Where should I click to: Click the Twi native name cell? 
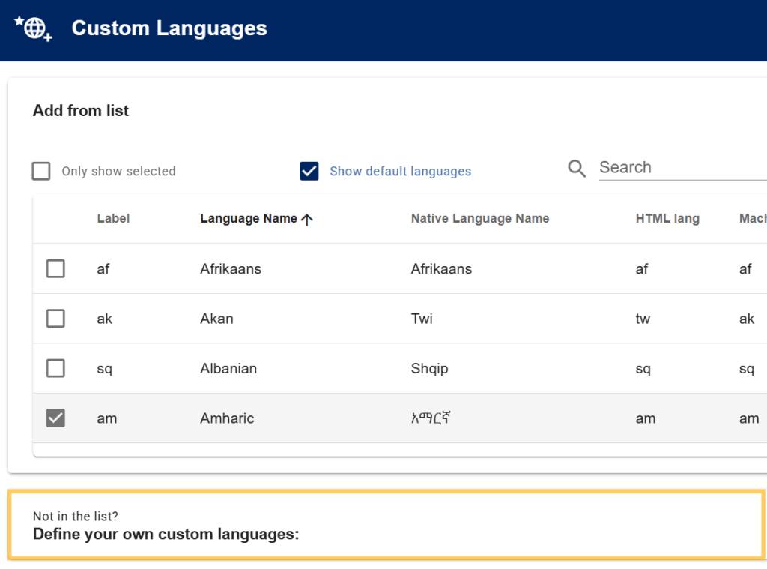pos(422,319)
